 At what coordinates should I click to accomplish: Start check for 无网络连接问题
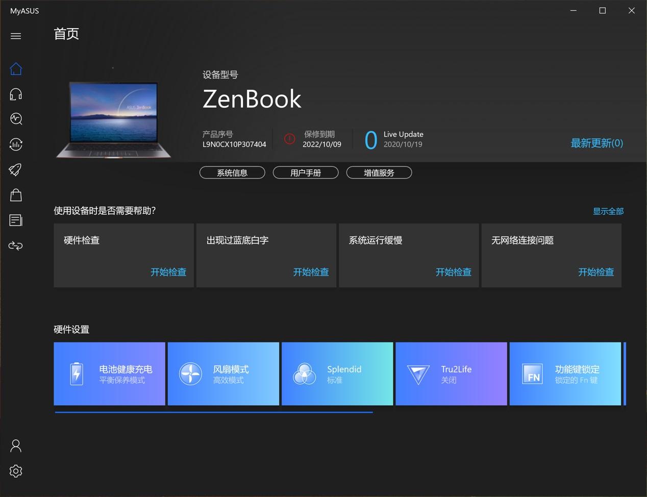[x=596, y=272]
